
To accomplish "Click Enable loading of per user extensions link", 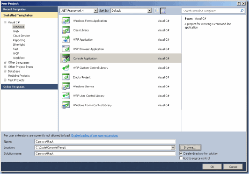I will point(95,136).
